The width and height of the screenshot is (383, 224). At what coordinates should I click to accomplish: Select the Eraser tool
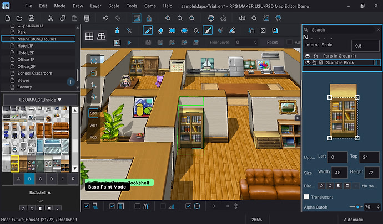160,30
